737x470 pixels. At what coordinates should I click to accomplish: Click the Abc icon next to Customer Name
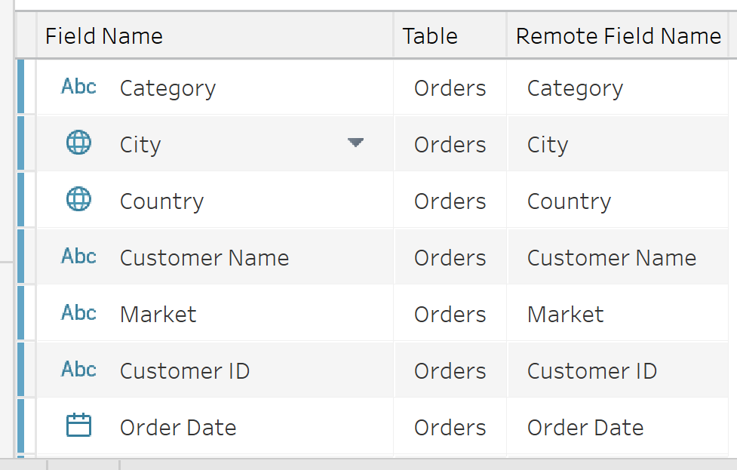(x=78, y=257)
